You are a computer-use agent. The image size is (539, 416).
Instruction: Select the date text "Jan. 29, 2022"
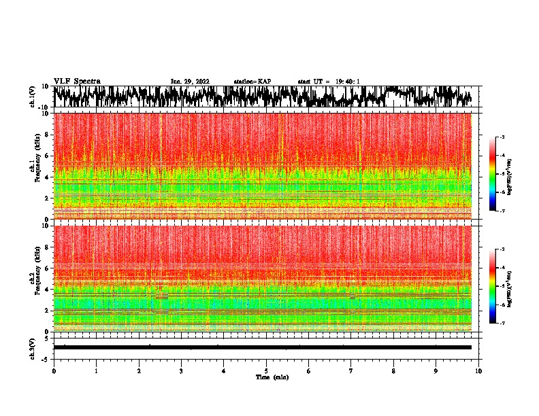(x=190, y=82)
